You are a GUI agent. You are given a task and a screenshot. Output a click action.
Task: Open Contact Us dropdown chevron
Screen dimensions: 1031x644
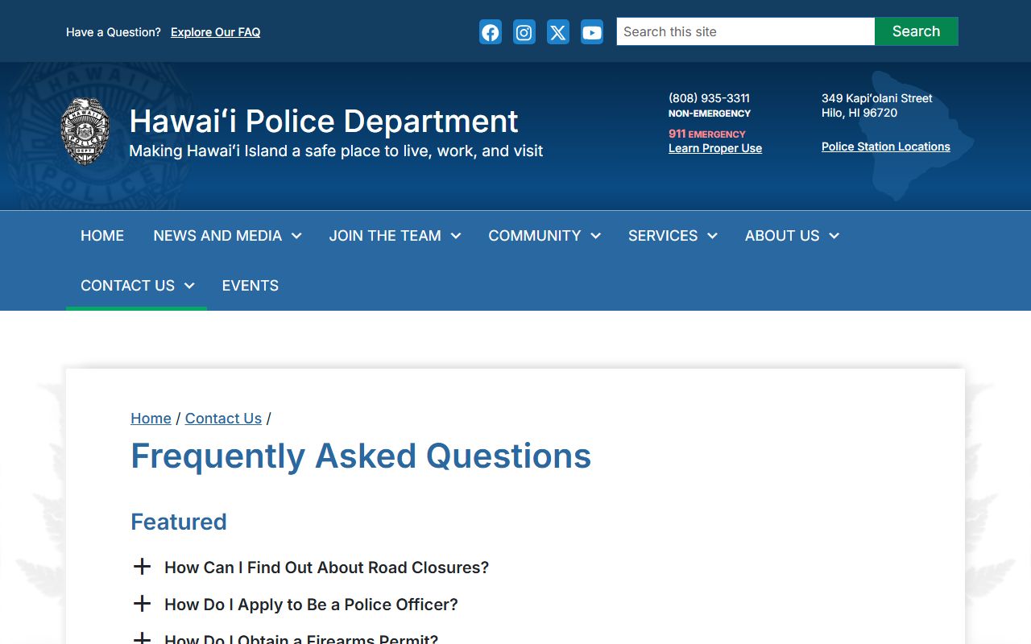point(189,286)
